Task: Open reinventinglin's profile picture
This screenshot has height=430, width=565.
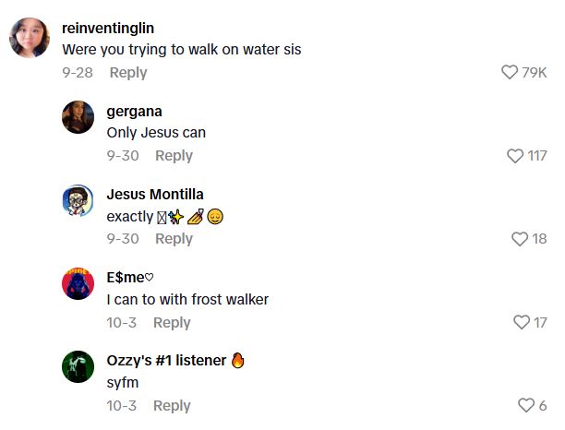Action: click(29, 38)
